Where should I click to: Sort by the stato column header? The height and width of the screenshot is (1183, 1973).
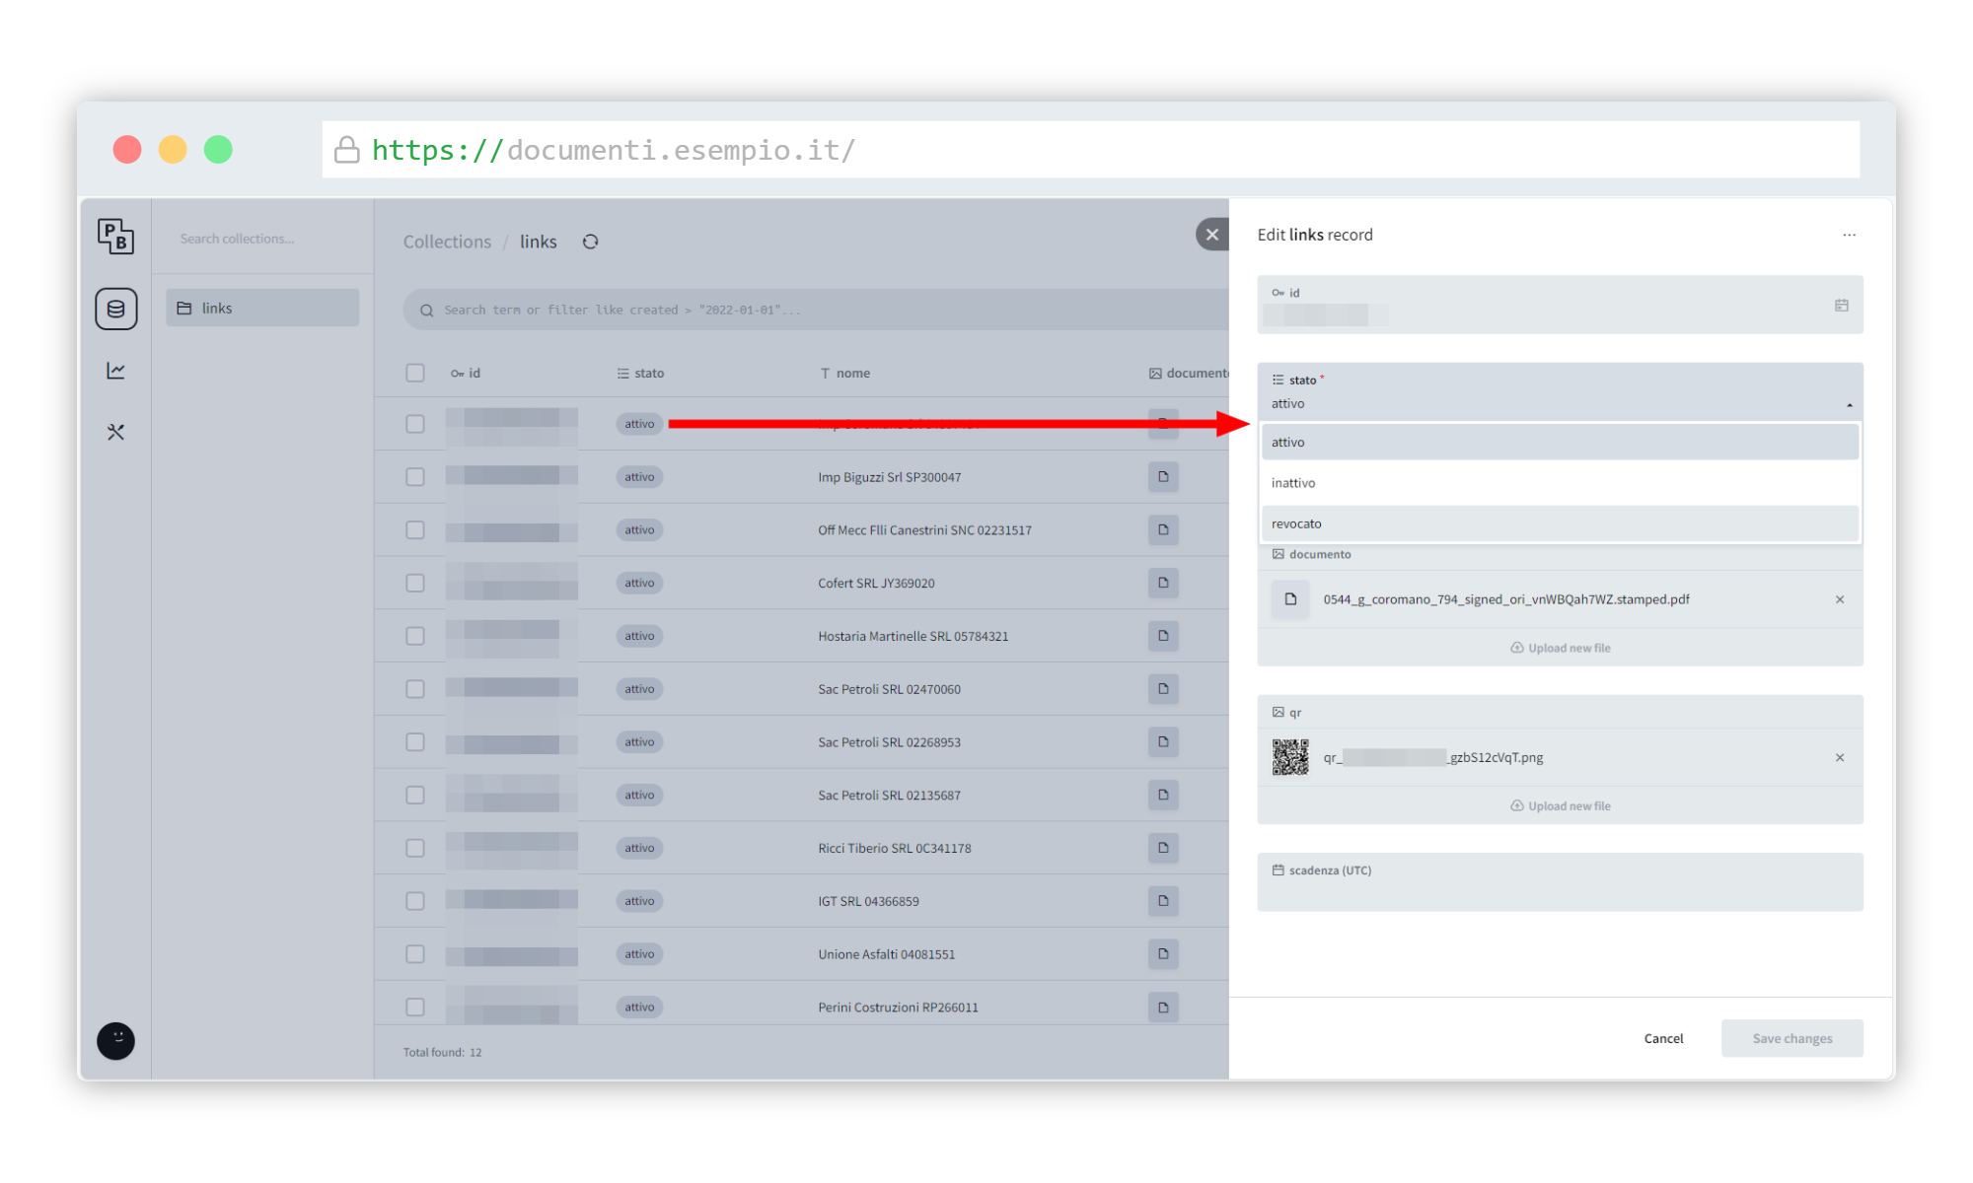point(640,373)
